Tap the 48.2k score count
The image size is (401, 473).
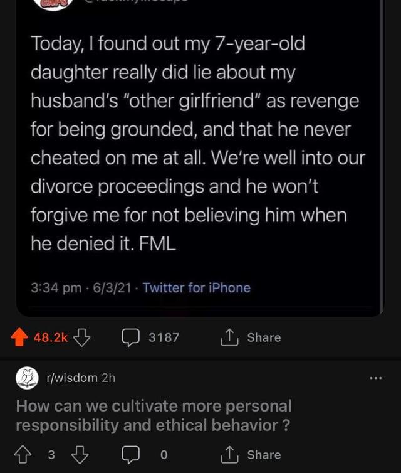51,337
